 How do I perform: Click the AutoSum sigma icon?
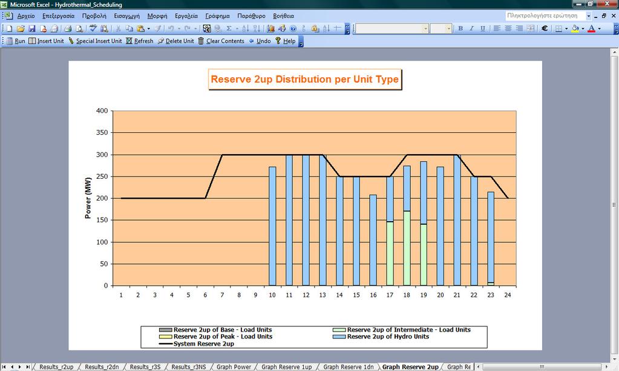click(229, 28)
